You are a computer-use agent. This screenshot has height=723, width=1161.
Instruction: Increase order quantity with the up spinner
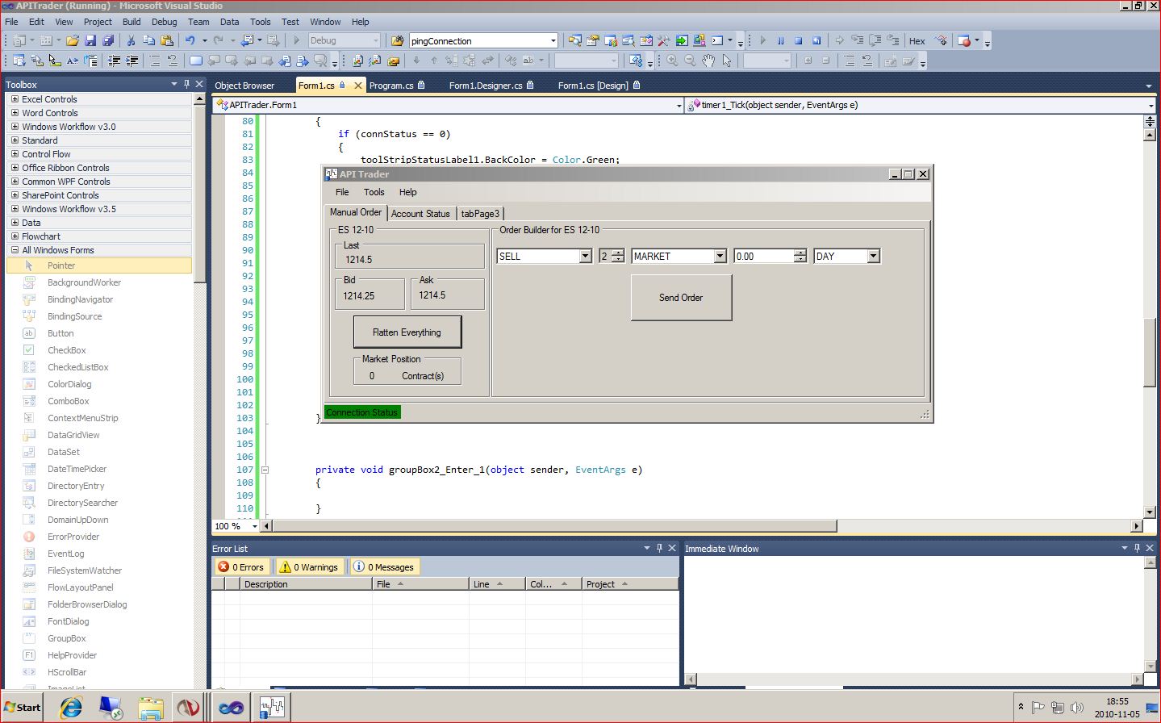(x=618, y=253)
